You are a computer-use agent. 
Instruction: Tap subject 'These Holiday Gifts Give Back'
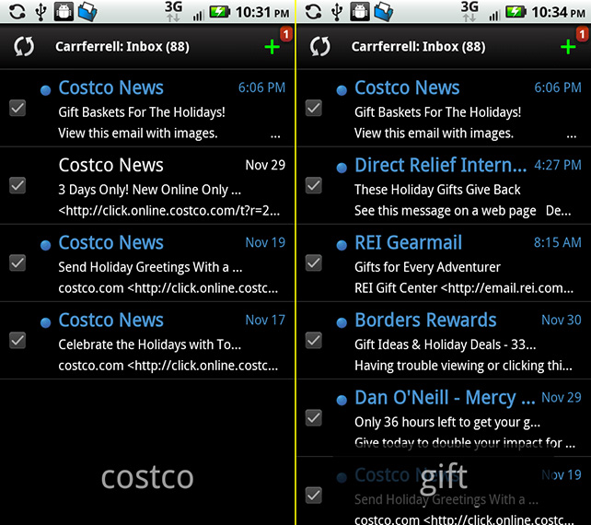click(x=437, y=190)
